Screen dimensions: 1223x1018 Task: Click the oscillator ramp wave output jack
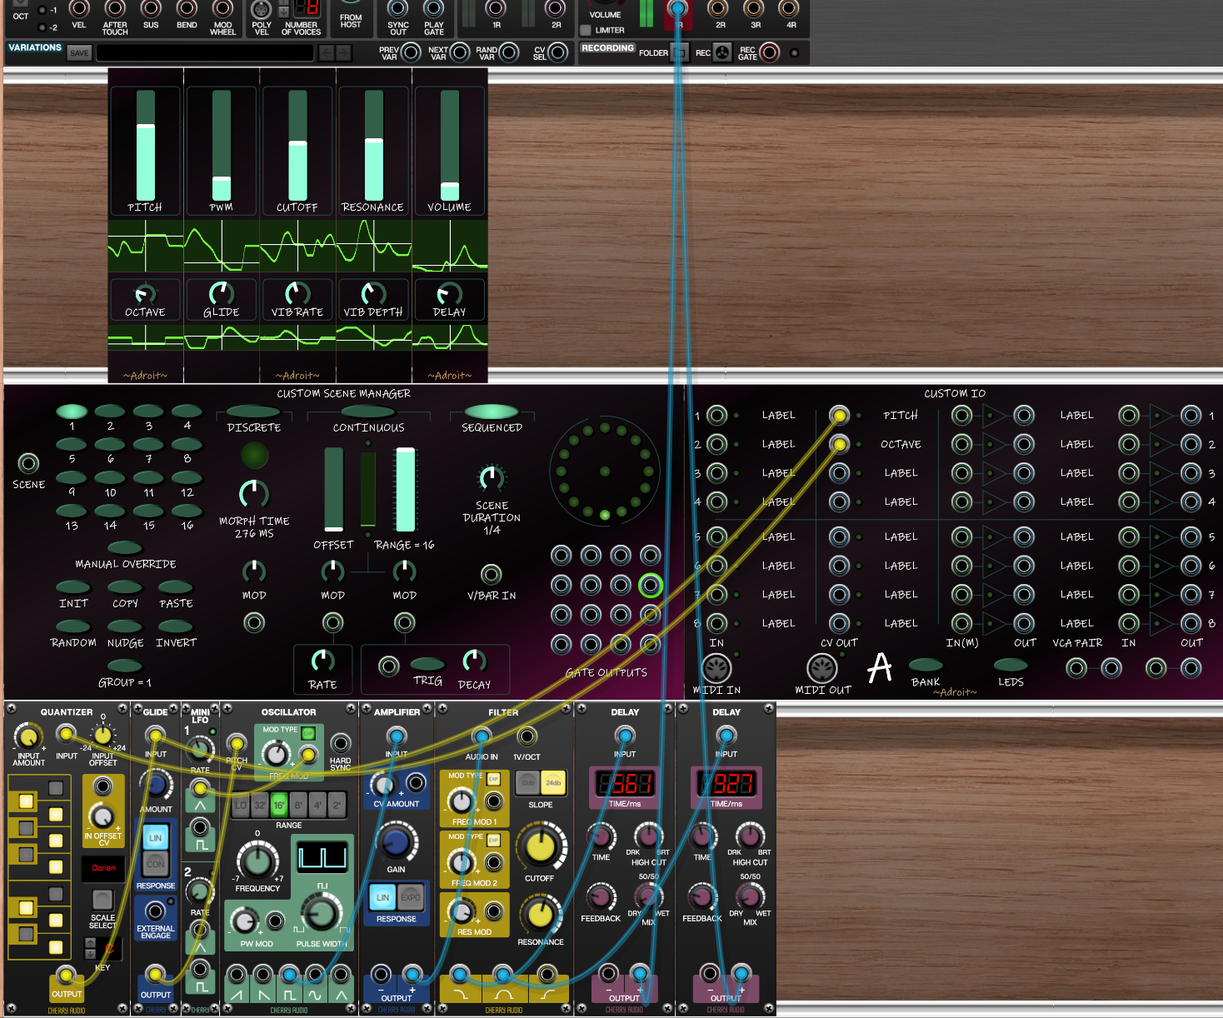pos(263,975)
